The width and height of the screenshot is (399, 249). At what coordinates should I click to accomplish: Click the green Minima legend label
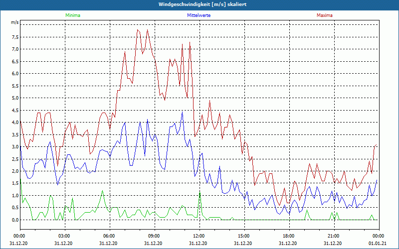73,15
